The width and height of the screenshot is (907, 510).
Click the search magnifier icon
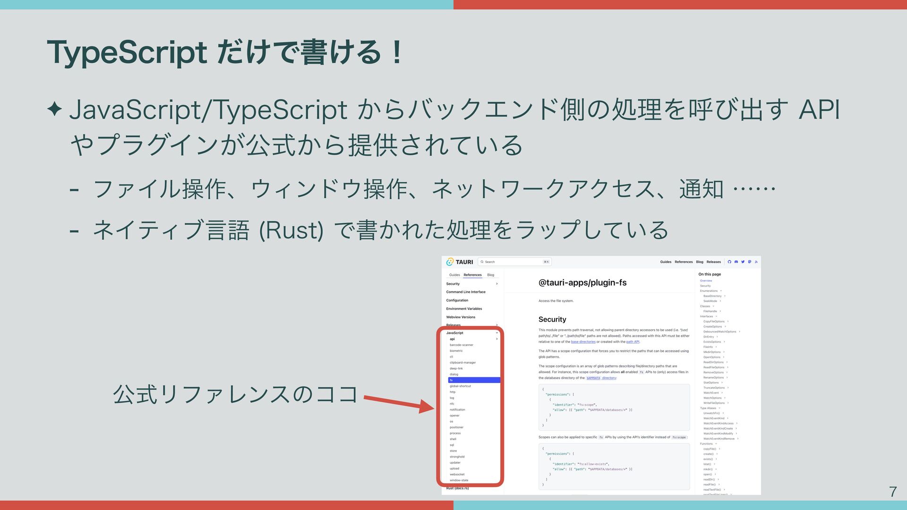click(482, 262)
